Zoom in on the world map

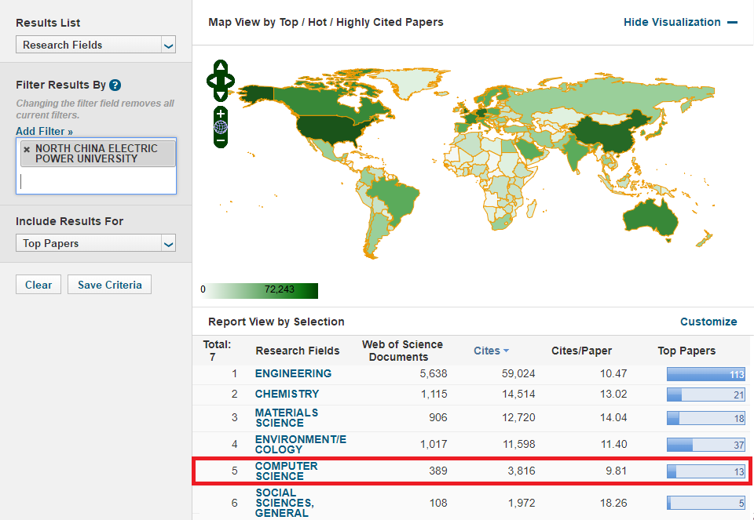tap(221, 114)
